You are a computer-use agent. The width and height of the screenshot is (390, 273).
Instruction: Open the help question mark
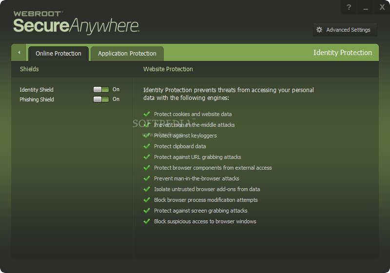click(349, 7)
